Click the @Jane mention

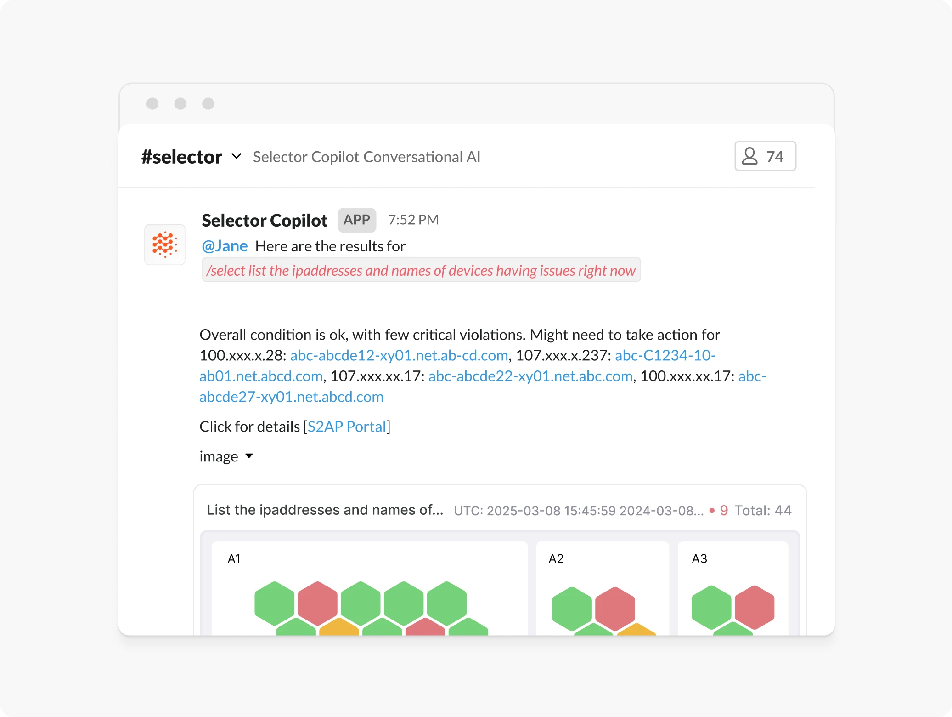coord(224,246)
